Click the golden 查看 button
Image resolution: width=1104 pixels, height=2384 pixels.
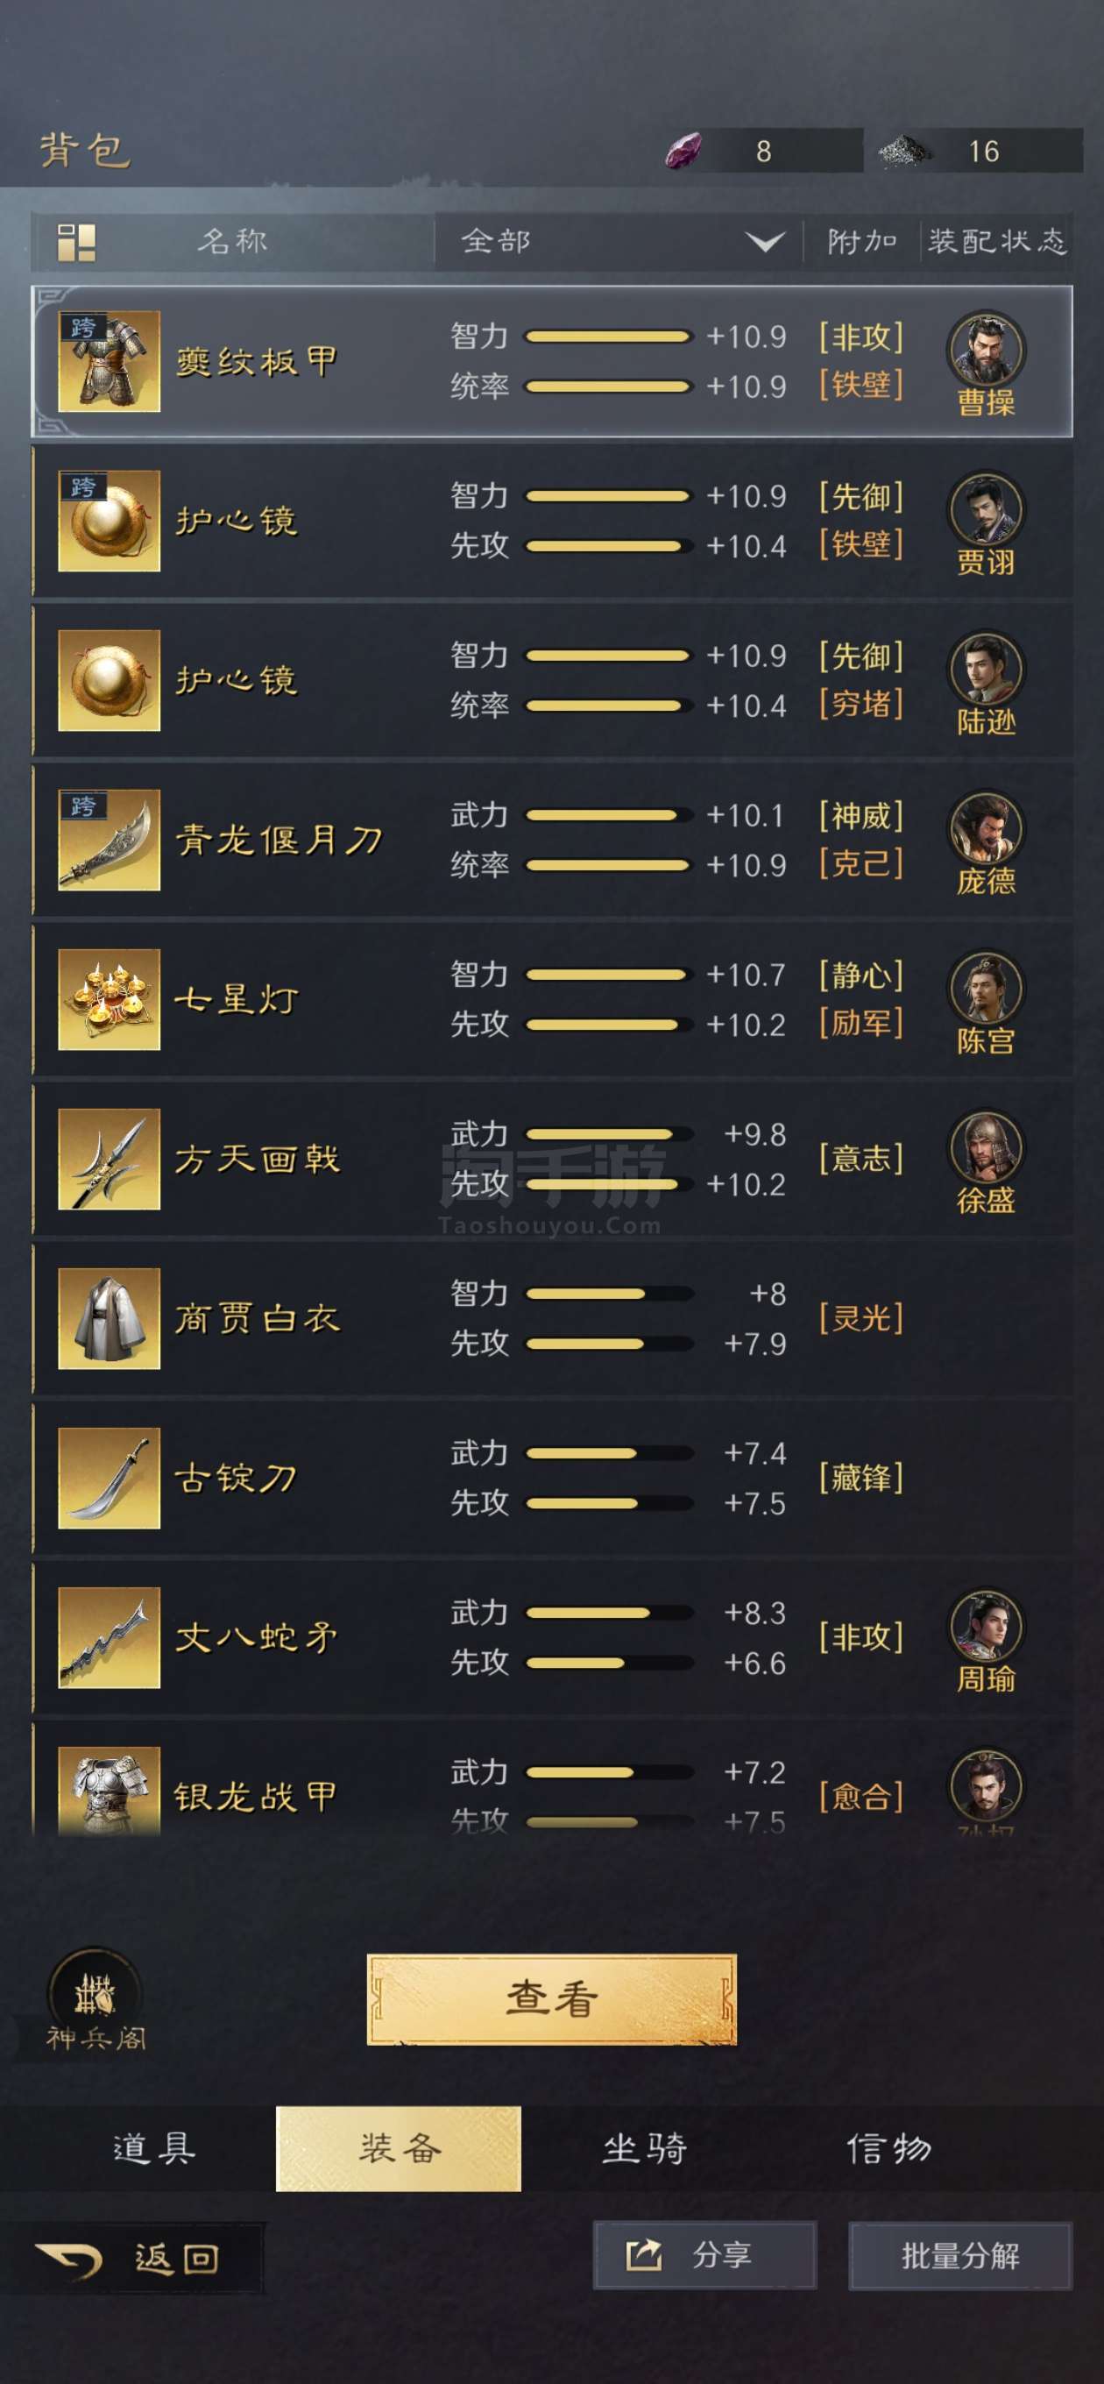[551, 1999]
